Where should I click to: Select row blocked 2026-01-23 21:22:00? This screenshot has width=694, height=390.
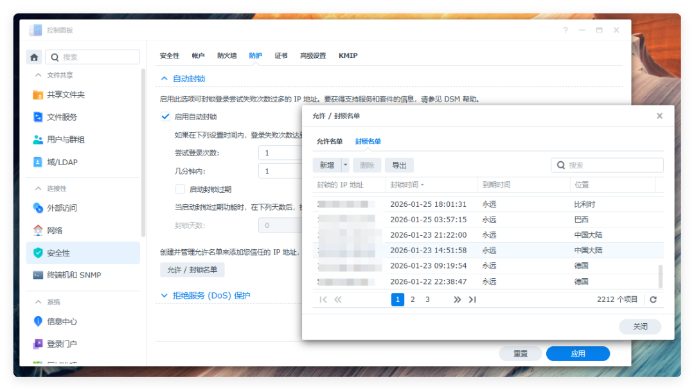coord(488,235)
